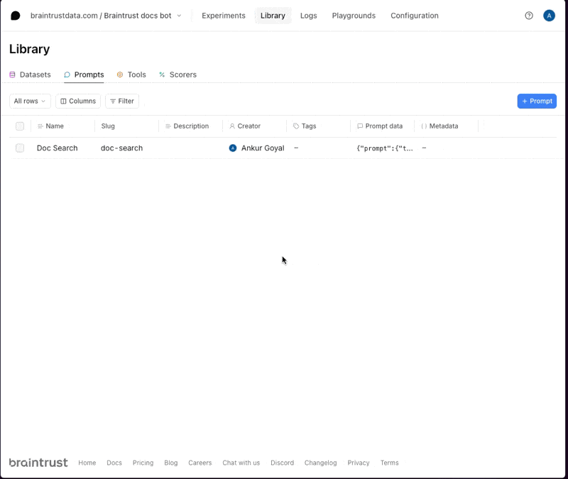The image size is (568, 479).
Task: Click the Tags column header
Action: coord(308,126)
